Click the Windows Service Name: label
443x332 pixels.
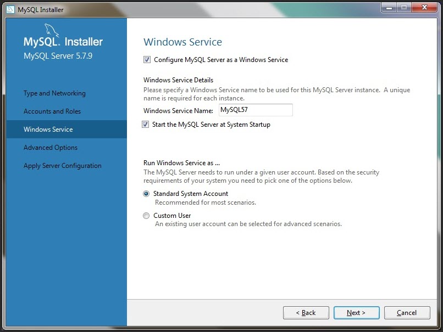tap(178, 110)
